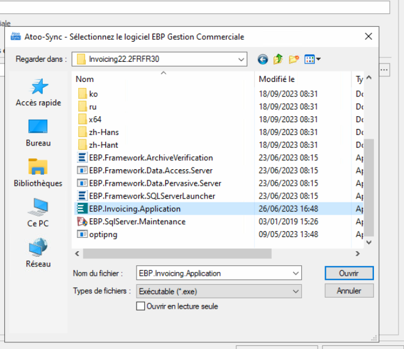Open Accès rapide in the places bar
This screenshot has width=404, height=349.
(x=39, y=92)
